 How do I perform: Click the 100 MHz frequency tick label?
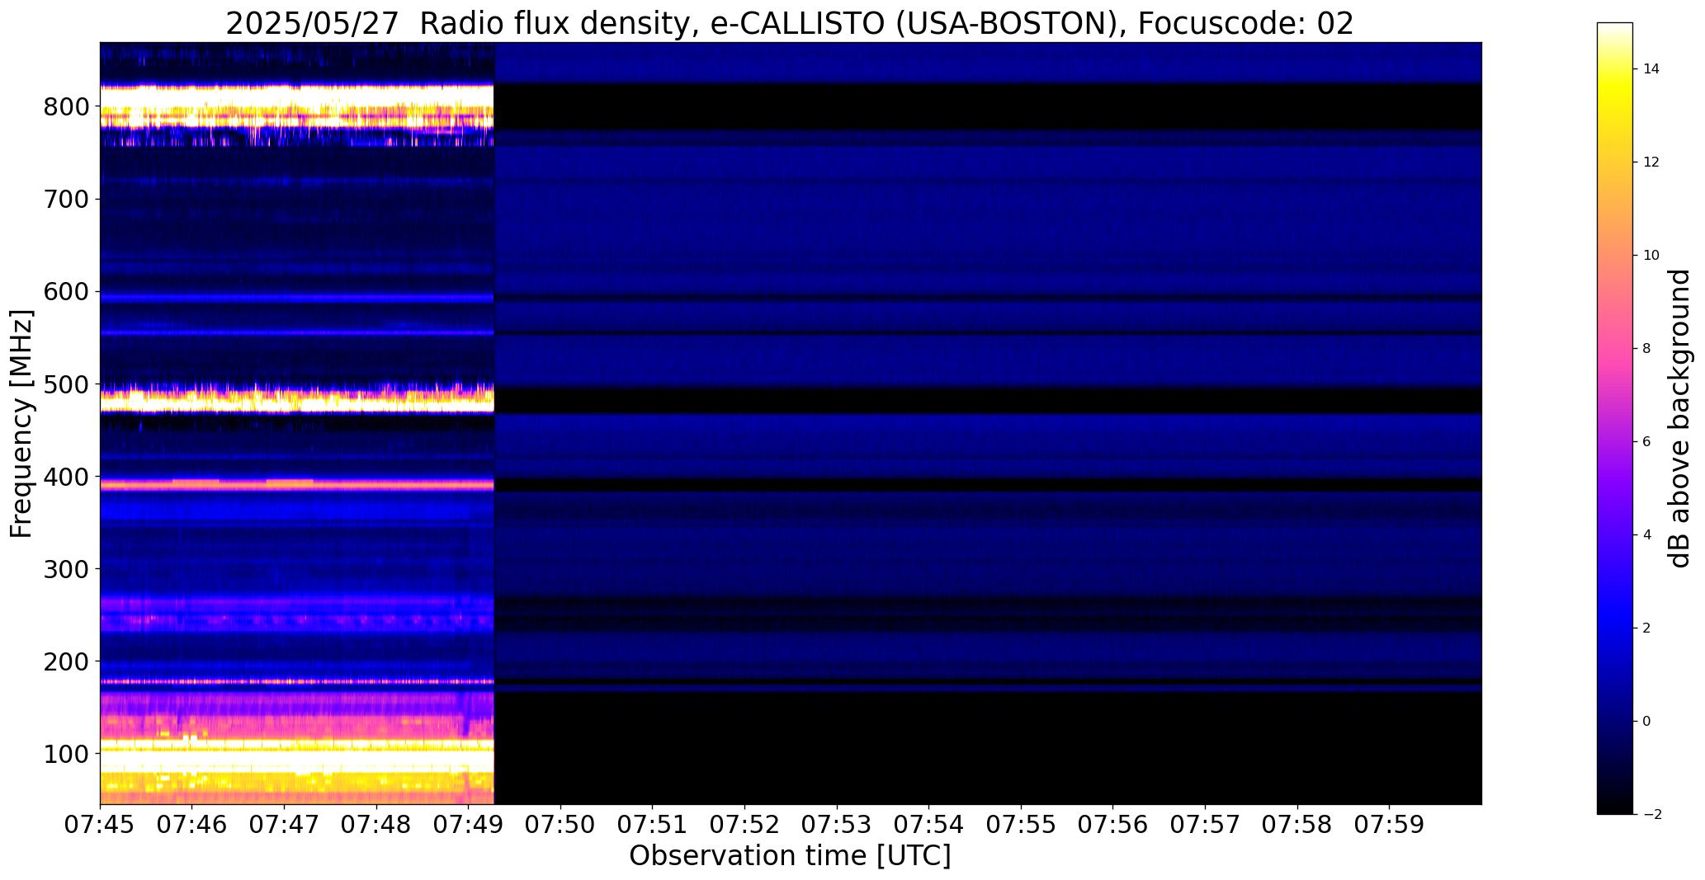coord(66,754)
